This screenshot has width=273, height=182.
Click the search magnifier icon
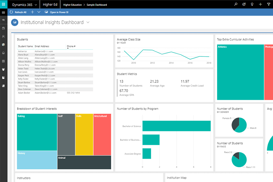click(235, 4)
